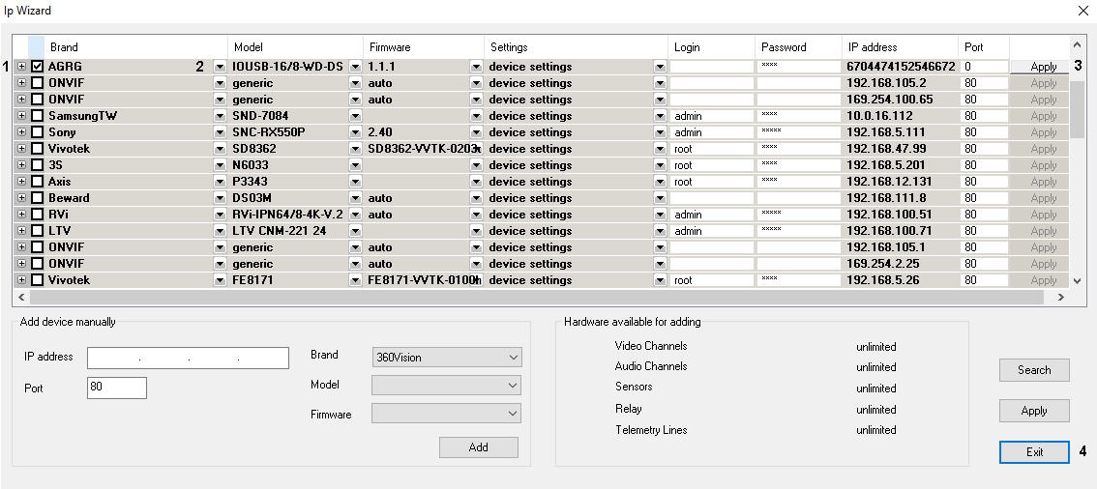Click the Exit button

1034,452
